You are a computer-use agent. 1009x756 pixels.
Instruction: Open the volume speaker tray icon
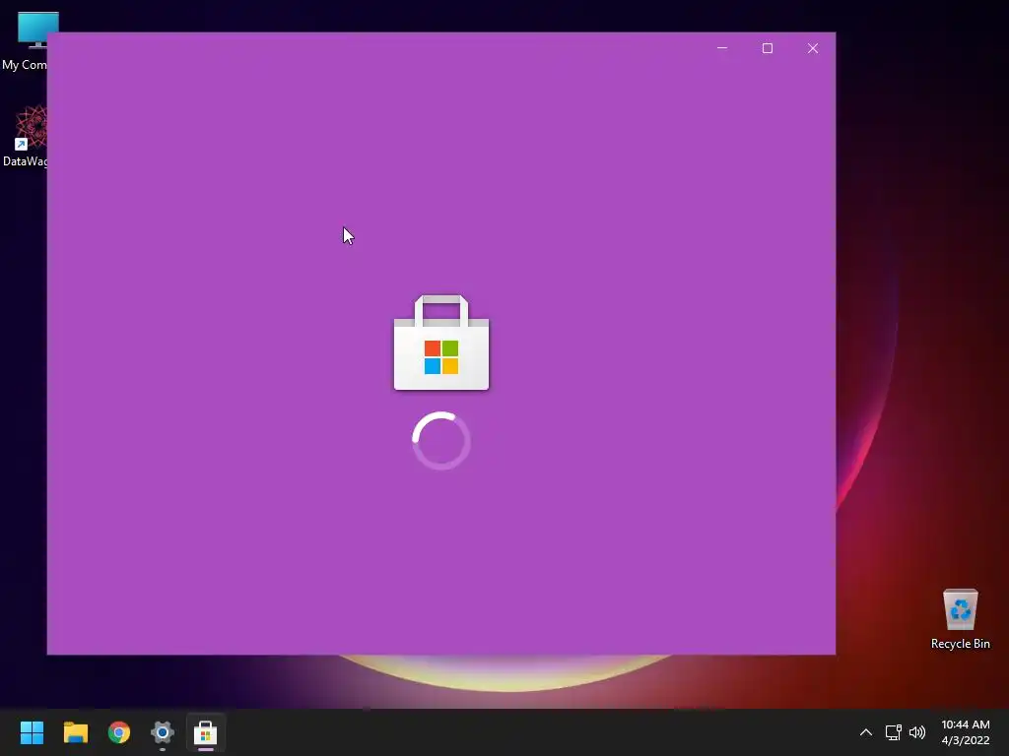(917, 732)
